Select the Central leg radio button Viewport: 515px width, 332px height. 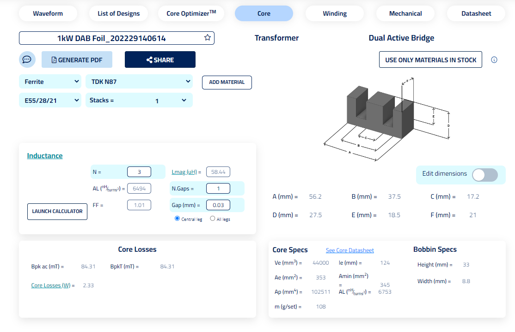click(177, 219)
